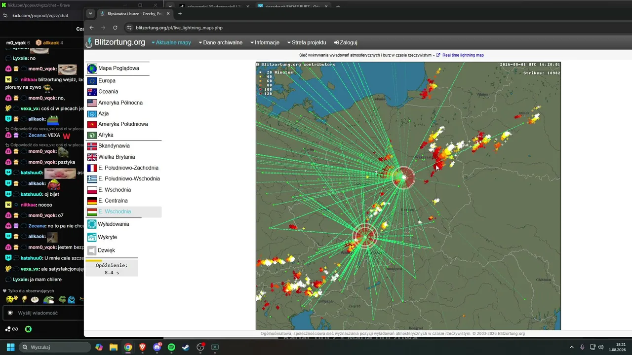Show the E. Południowo-Wschodnia map
Viewport: 632px width, 355px height.
pos(123,178)
